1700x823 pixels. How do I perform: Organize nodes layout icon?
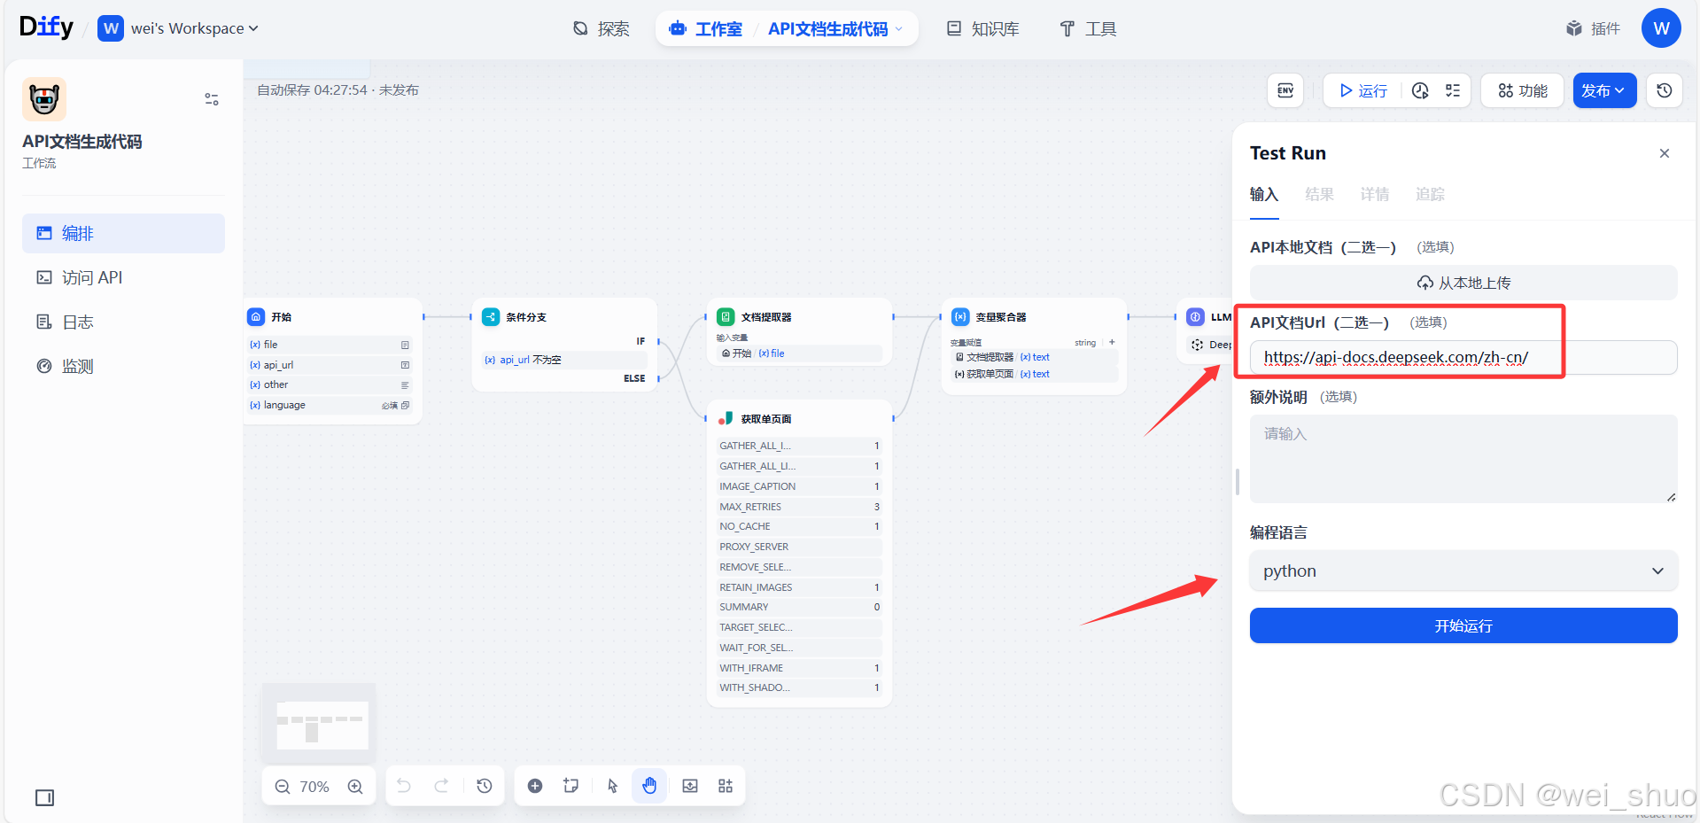point(726,786)
